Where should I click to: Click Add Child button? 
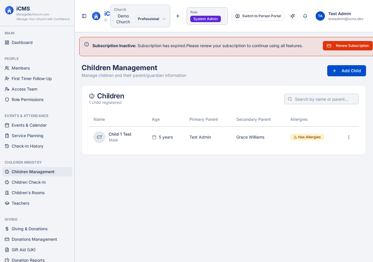click(346, 71)
